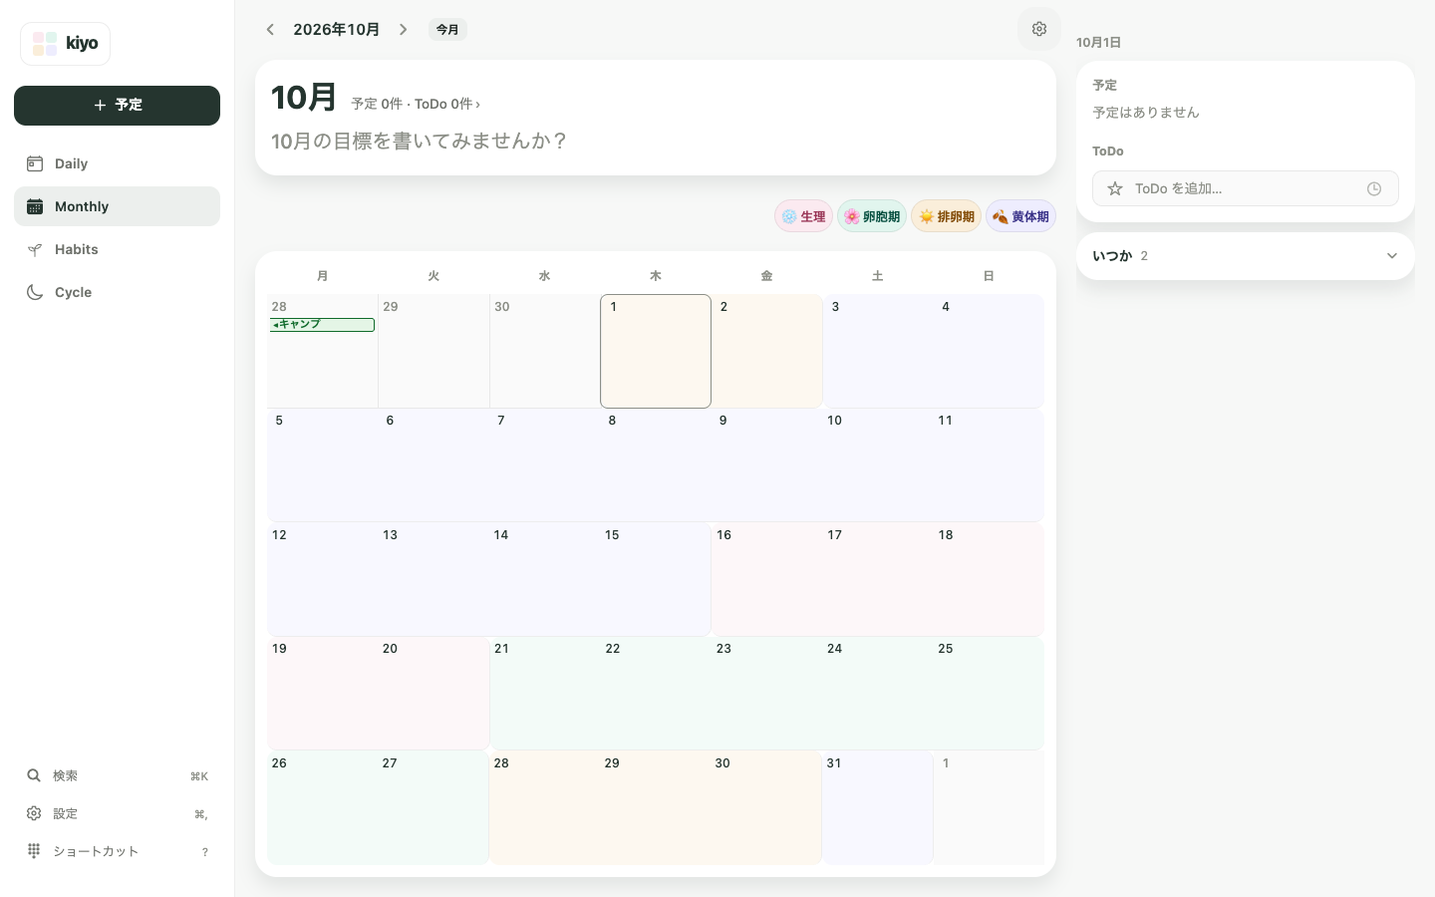Open the Habits view
1435x897 pixels.
[x=117, y=249]
